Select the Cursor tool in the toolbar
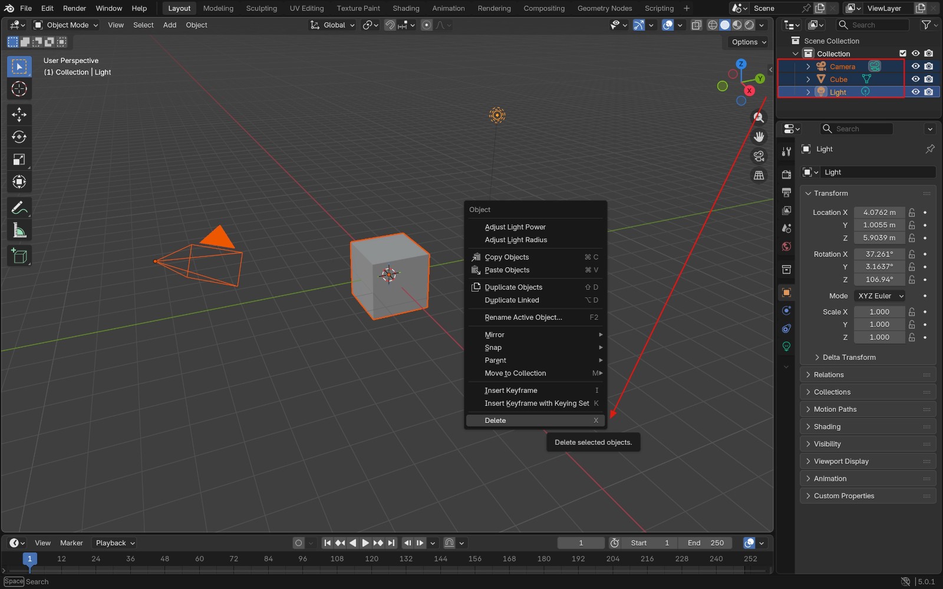943x589 pixels. pyautogui.click(x=19, y=89)
